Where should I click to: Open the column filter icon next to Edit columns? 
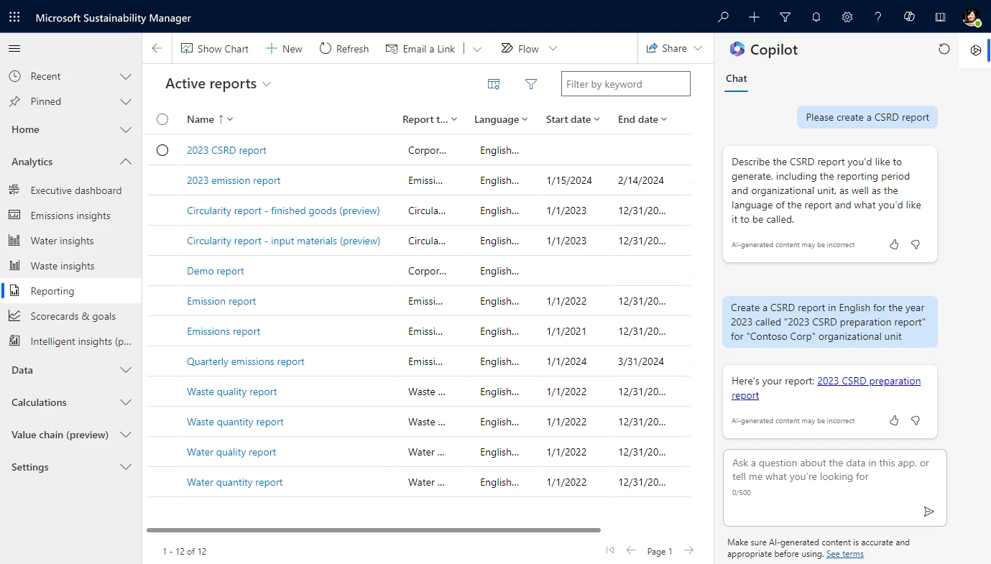pyautogui.click(x=531, y=84)
